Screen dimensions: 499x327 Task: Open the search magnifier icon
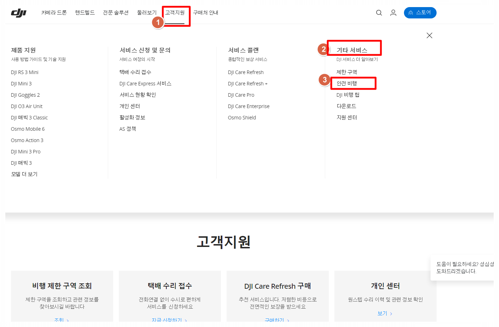click(379, 13)
